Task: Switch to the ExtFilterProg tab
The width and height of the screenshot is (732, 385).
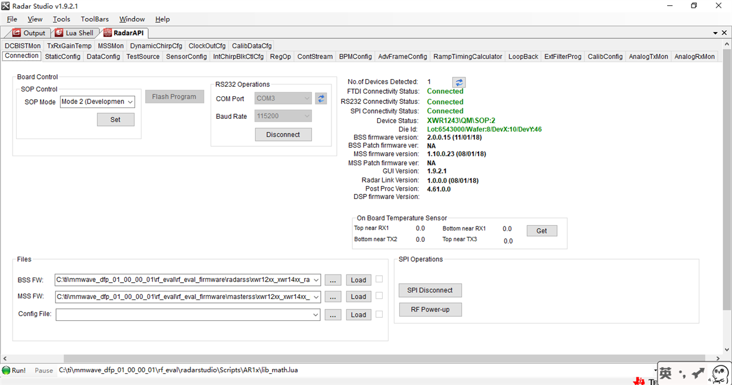Action: tap(562, 56)
